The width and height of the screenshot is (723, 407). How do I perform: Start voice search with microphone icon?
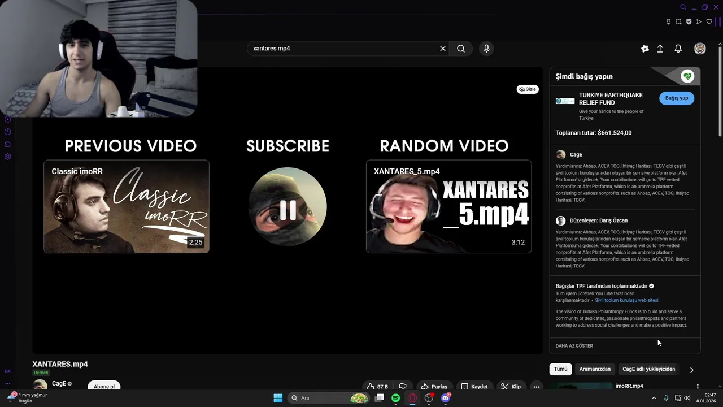(486, 49)
